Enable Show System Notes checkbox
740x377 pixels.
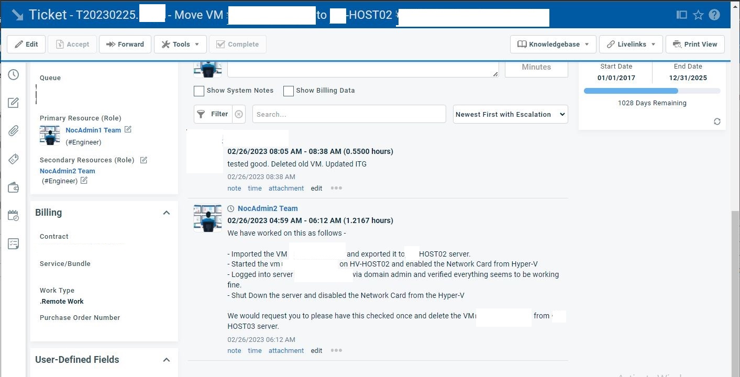click(199, 91)
